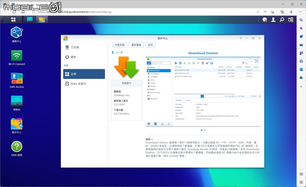The height and width of the screenshot is (187, 306).
Task: Open Edge sidebar Copilot sparkle icon
Action: tap(301, 28)
